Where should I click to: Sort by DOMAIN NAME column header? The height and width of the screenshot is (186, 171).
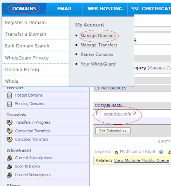click(x=109, y=106)
